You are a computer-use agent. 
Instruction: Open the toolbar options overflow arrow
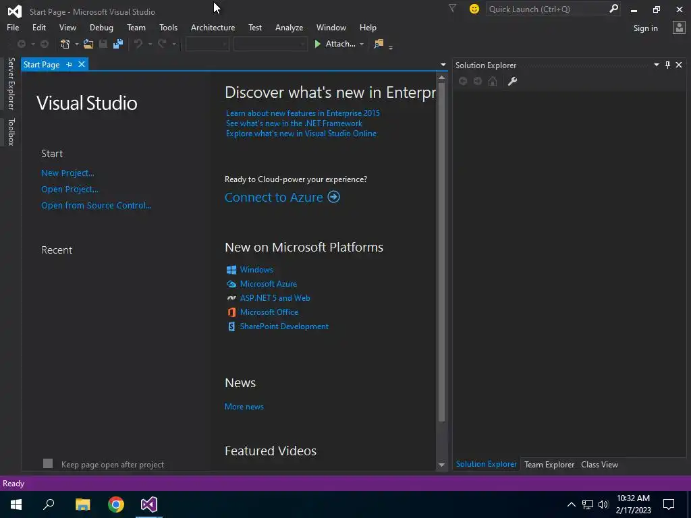(x=391, y=47)
